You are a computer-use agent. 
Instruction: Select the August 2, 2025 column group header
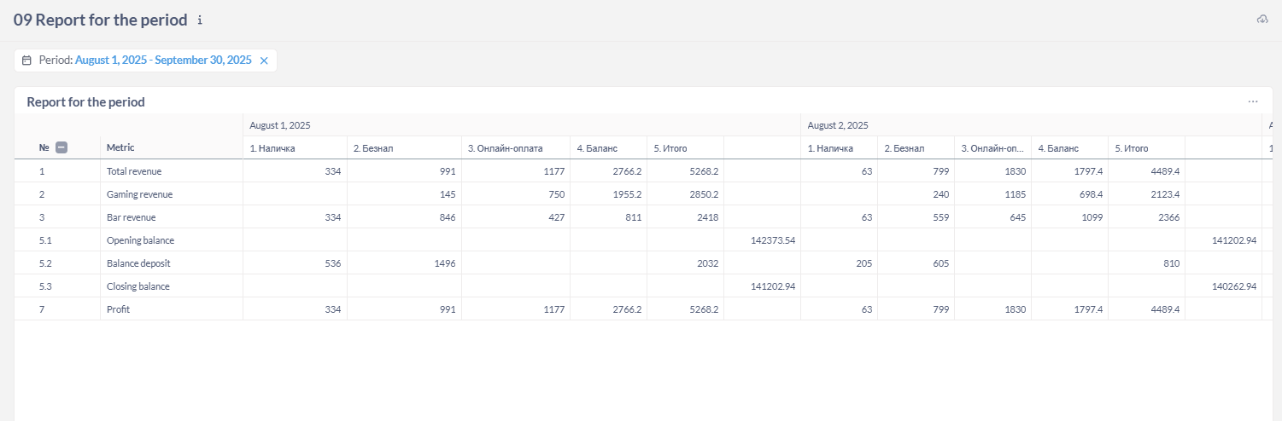(838, 125)
